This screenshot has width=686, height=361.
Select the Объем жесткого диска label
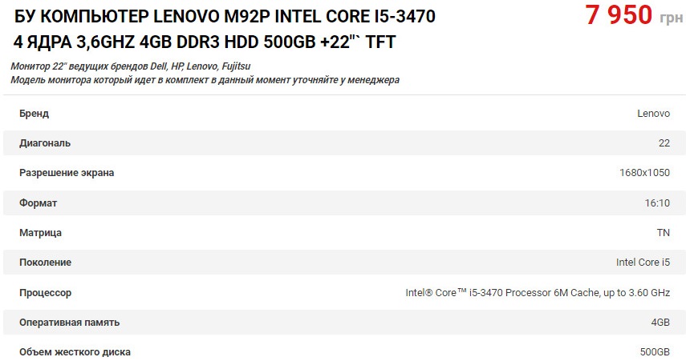click(75, 352)
